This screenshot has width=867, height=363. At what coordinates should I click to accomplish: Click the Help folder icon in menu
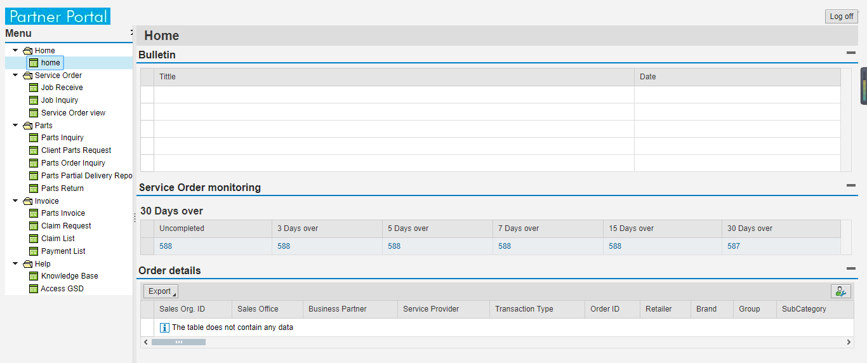27,264
